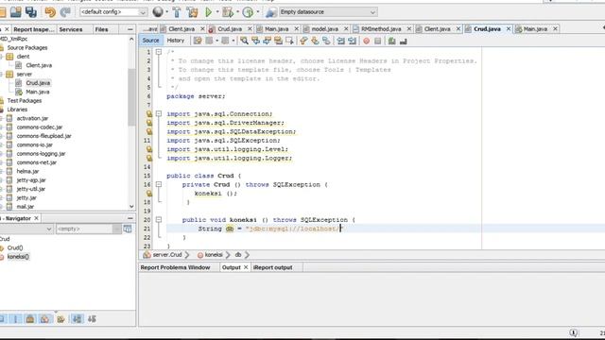Viewport: 605px width, 340px height.
Task: Open the globe browser arrow dropdown
Action: tap(166, 12)
